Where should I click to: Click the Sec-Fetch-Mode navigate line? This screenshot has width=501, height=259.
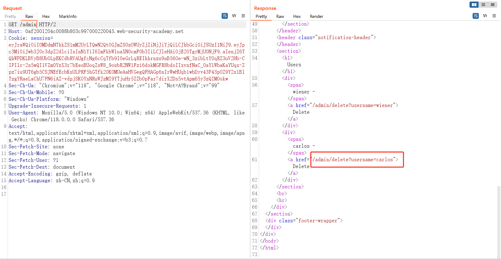(x=42, y=153)
